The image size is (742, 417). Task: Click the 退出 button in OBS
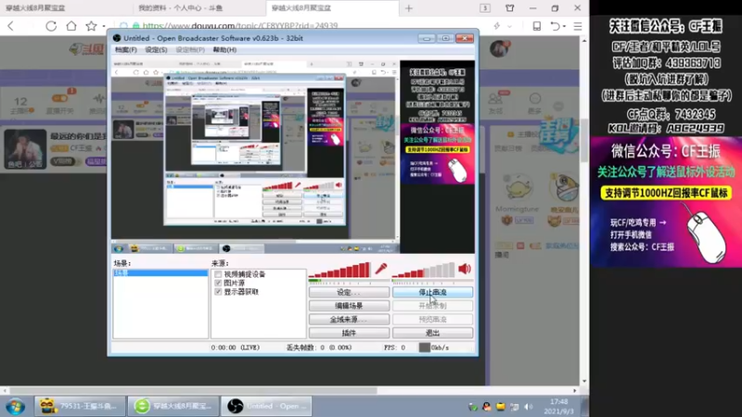click(432, 333)
